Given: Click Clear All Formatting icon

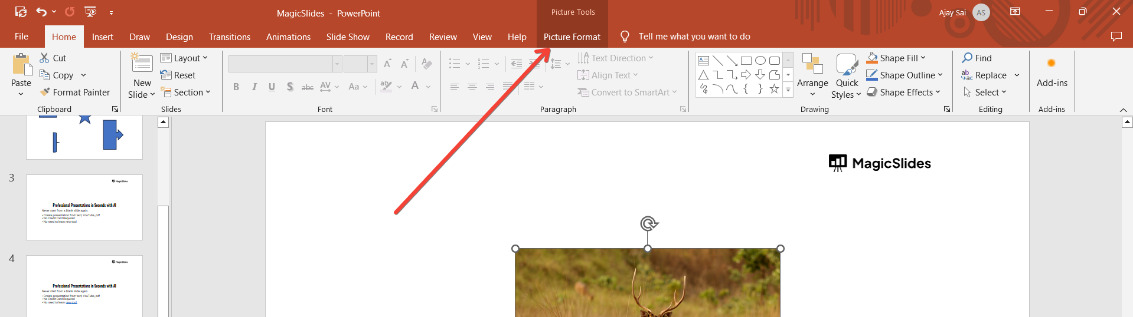Looking at the screenshot, I should 427,64.
